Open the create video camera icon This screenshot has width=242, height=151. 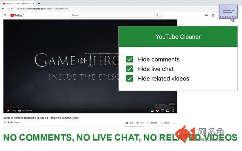[x=206, y=15]
